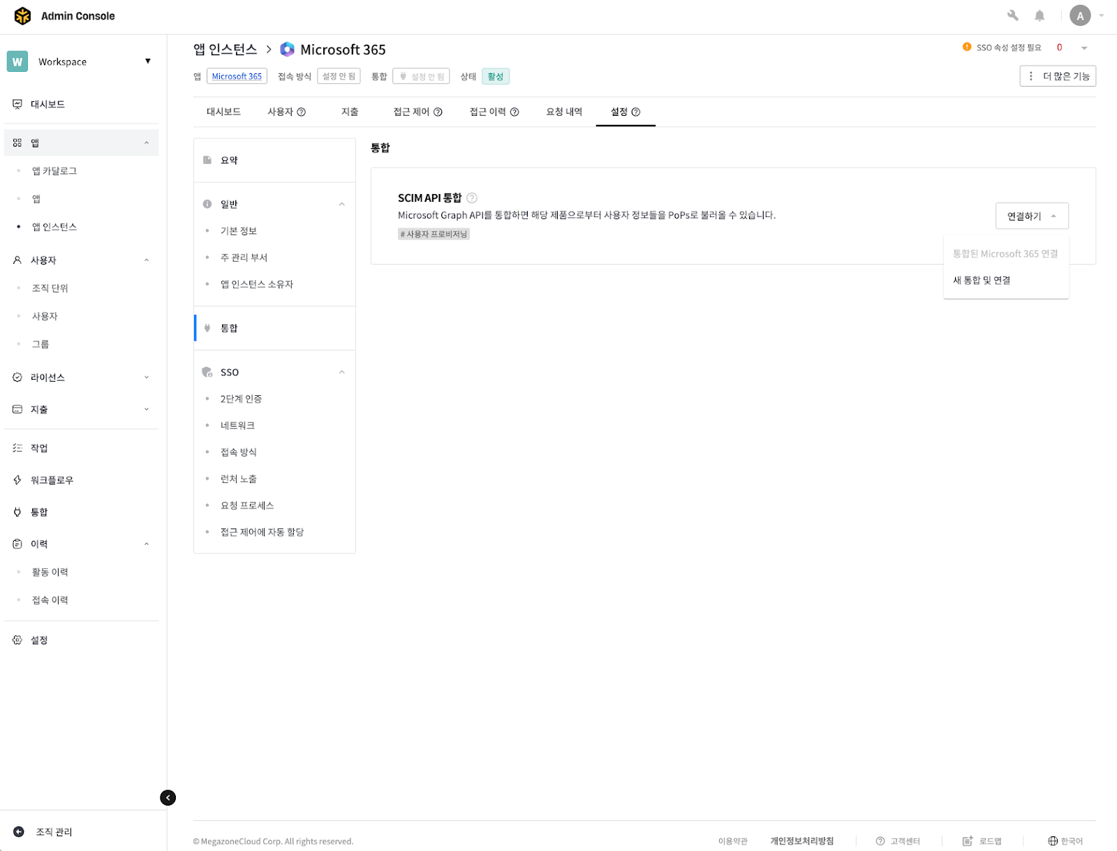Click the globe language icon 한국어
The image size is (1117, 851).
pos(1053,841)
